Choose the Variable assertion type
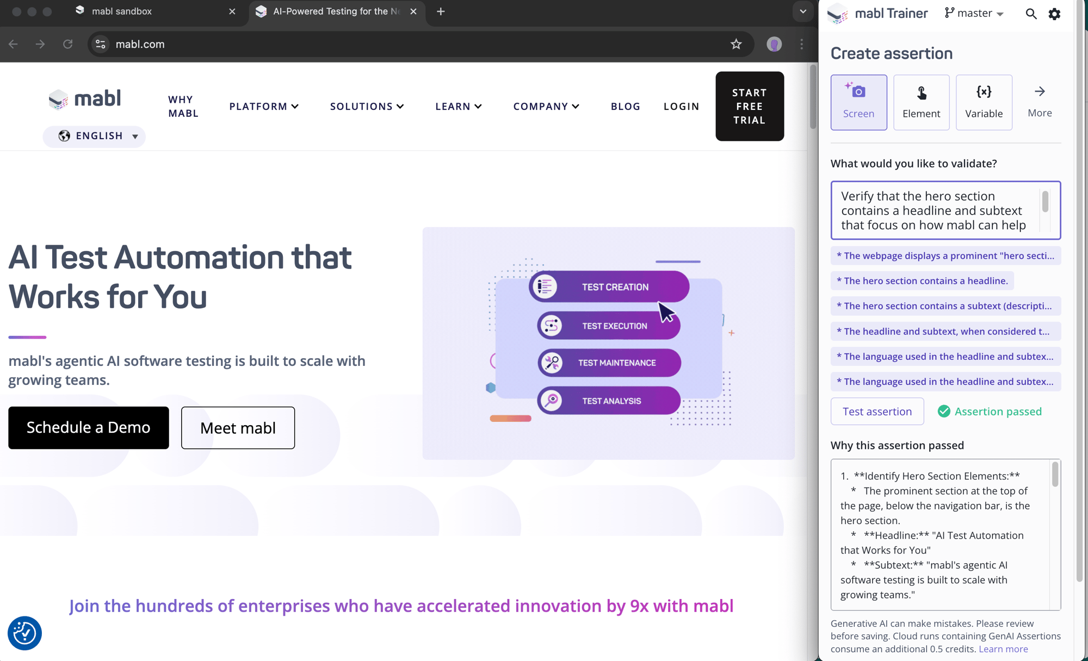This screenshot has width=1088, height=661. tap(984, 102)
